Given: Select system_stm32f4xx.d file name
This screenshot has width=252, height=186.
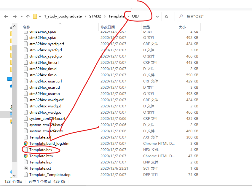Looking at the screenshot, I should point(46,125).
